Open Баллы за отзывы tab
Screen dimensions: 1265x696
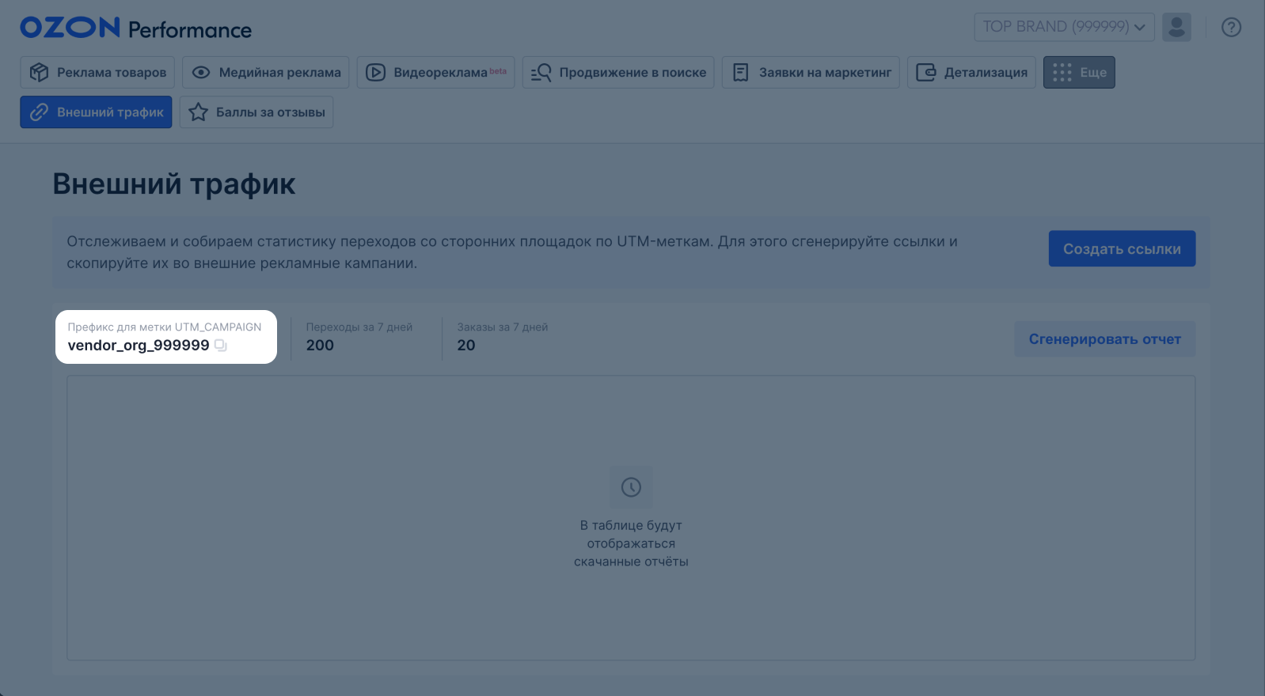(x=256, y=112)
